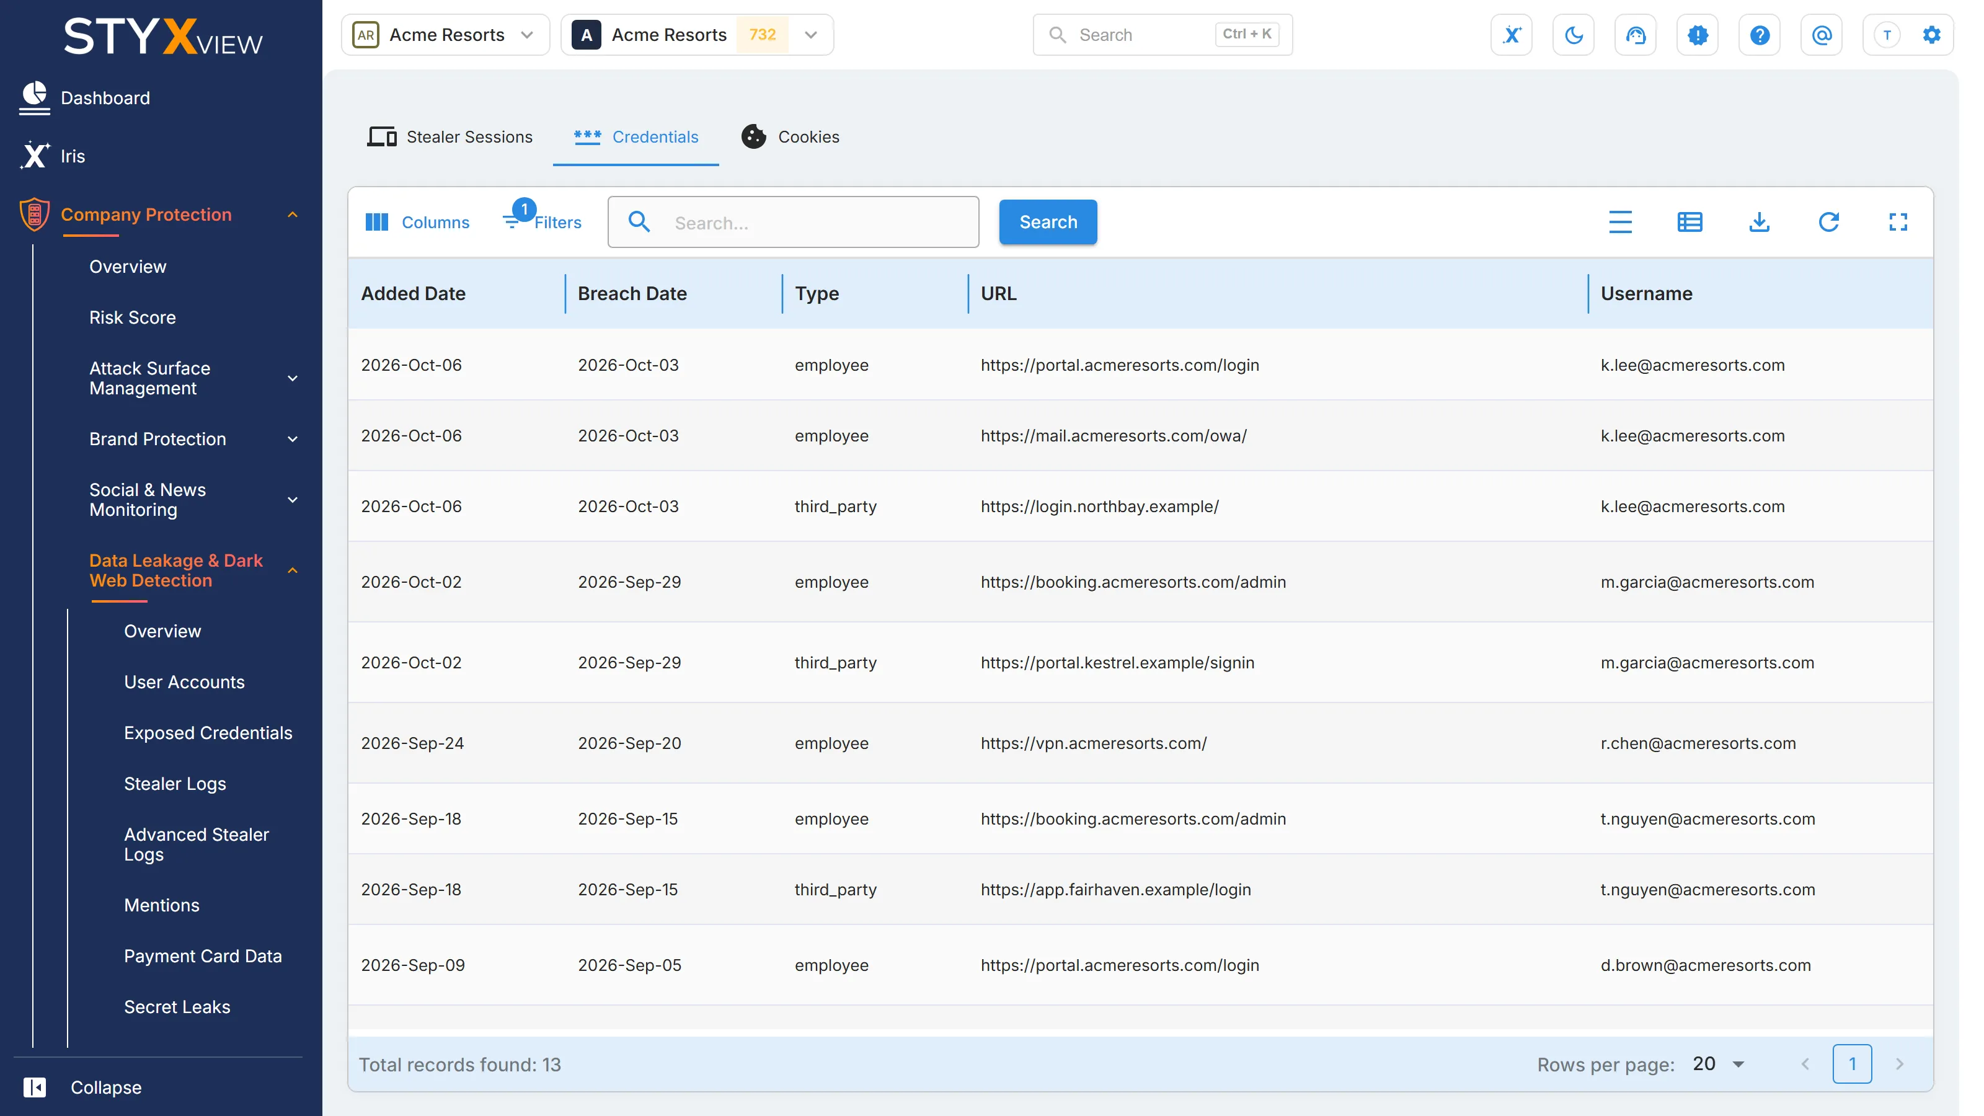Collapse Company Protection section
Screen dimensions: 1984x1116
[x=293, y=215]
